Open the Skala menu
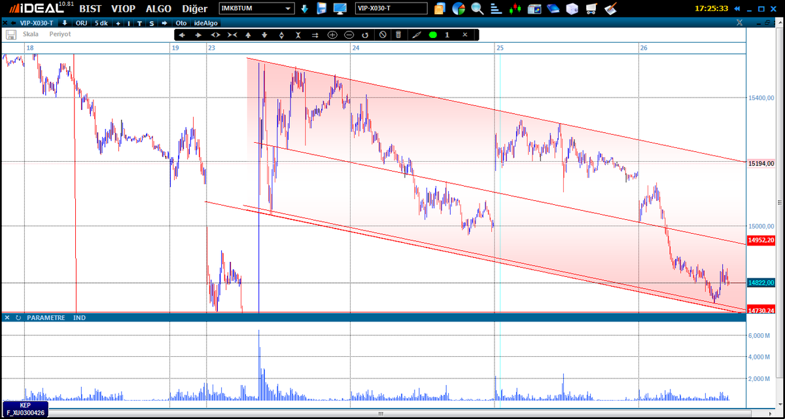 click(30, 34)
